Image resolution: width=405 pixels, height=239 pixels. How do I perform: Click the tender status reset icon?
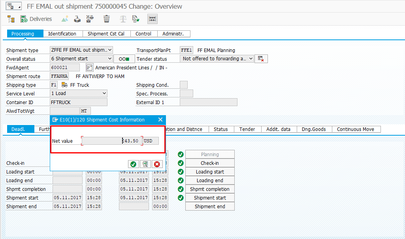coord(261,59)
